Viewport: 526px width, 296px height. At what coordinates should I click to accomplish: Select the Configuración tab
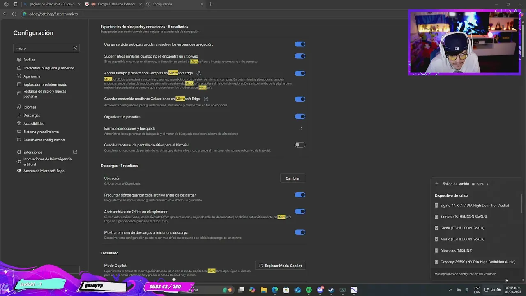point(175,4)
